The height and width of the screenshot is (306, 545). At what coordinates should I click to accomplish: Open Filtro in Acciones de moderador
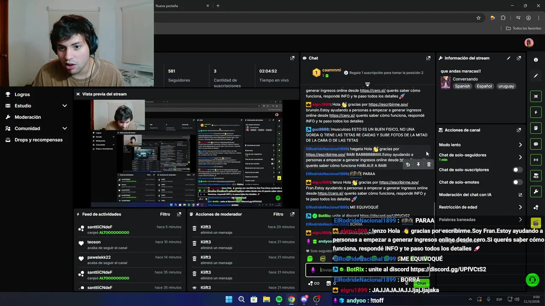[x=278, y=214]
